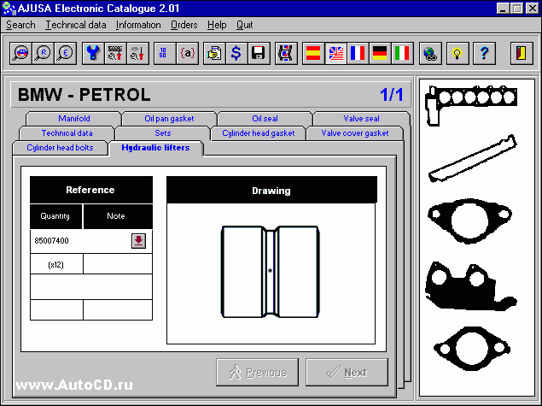The image size is (542, 406).
Task: Switch to the Oil pan gasket tab
Action: click(x=169, y=118)
